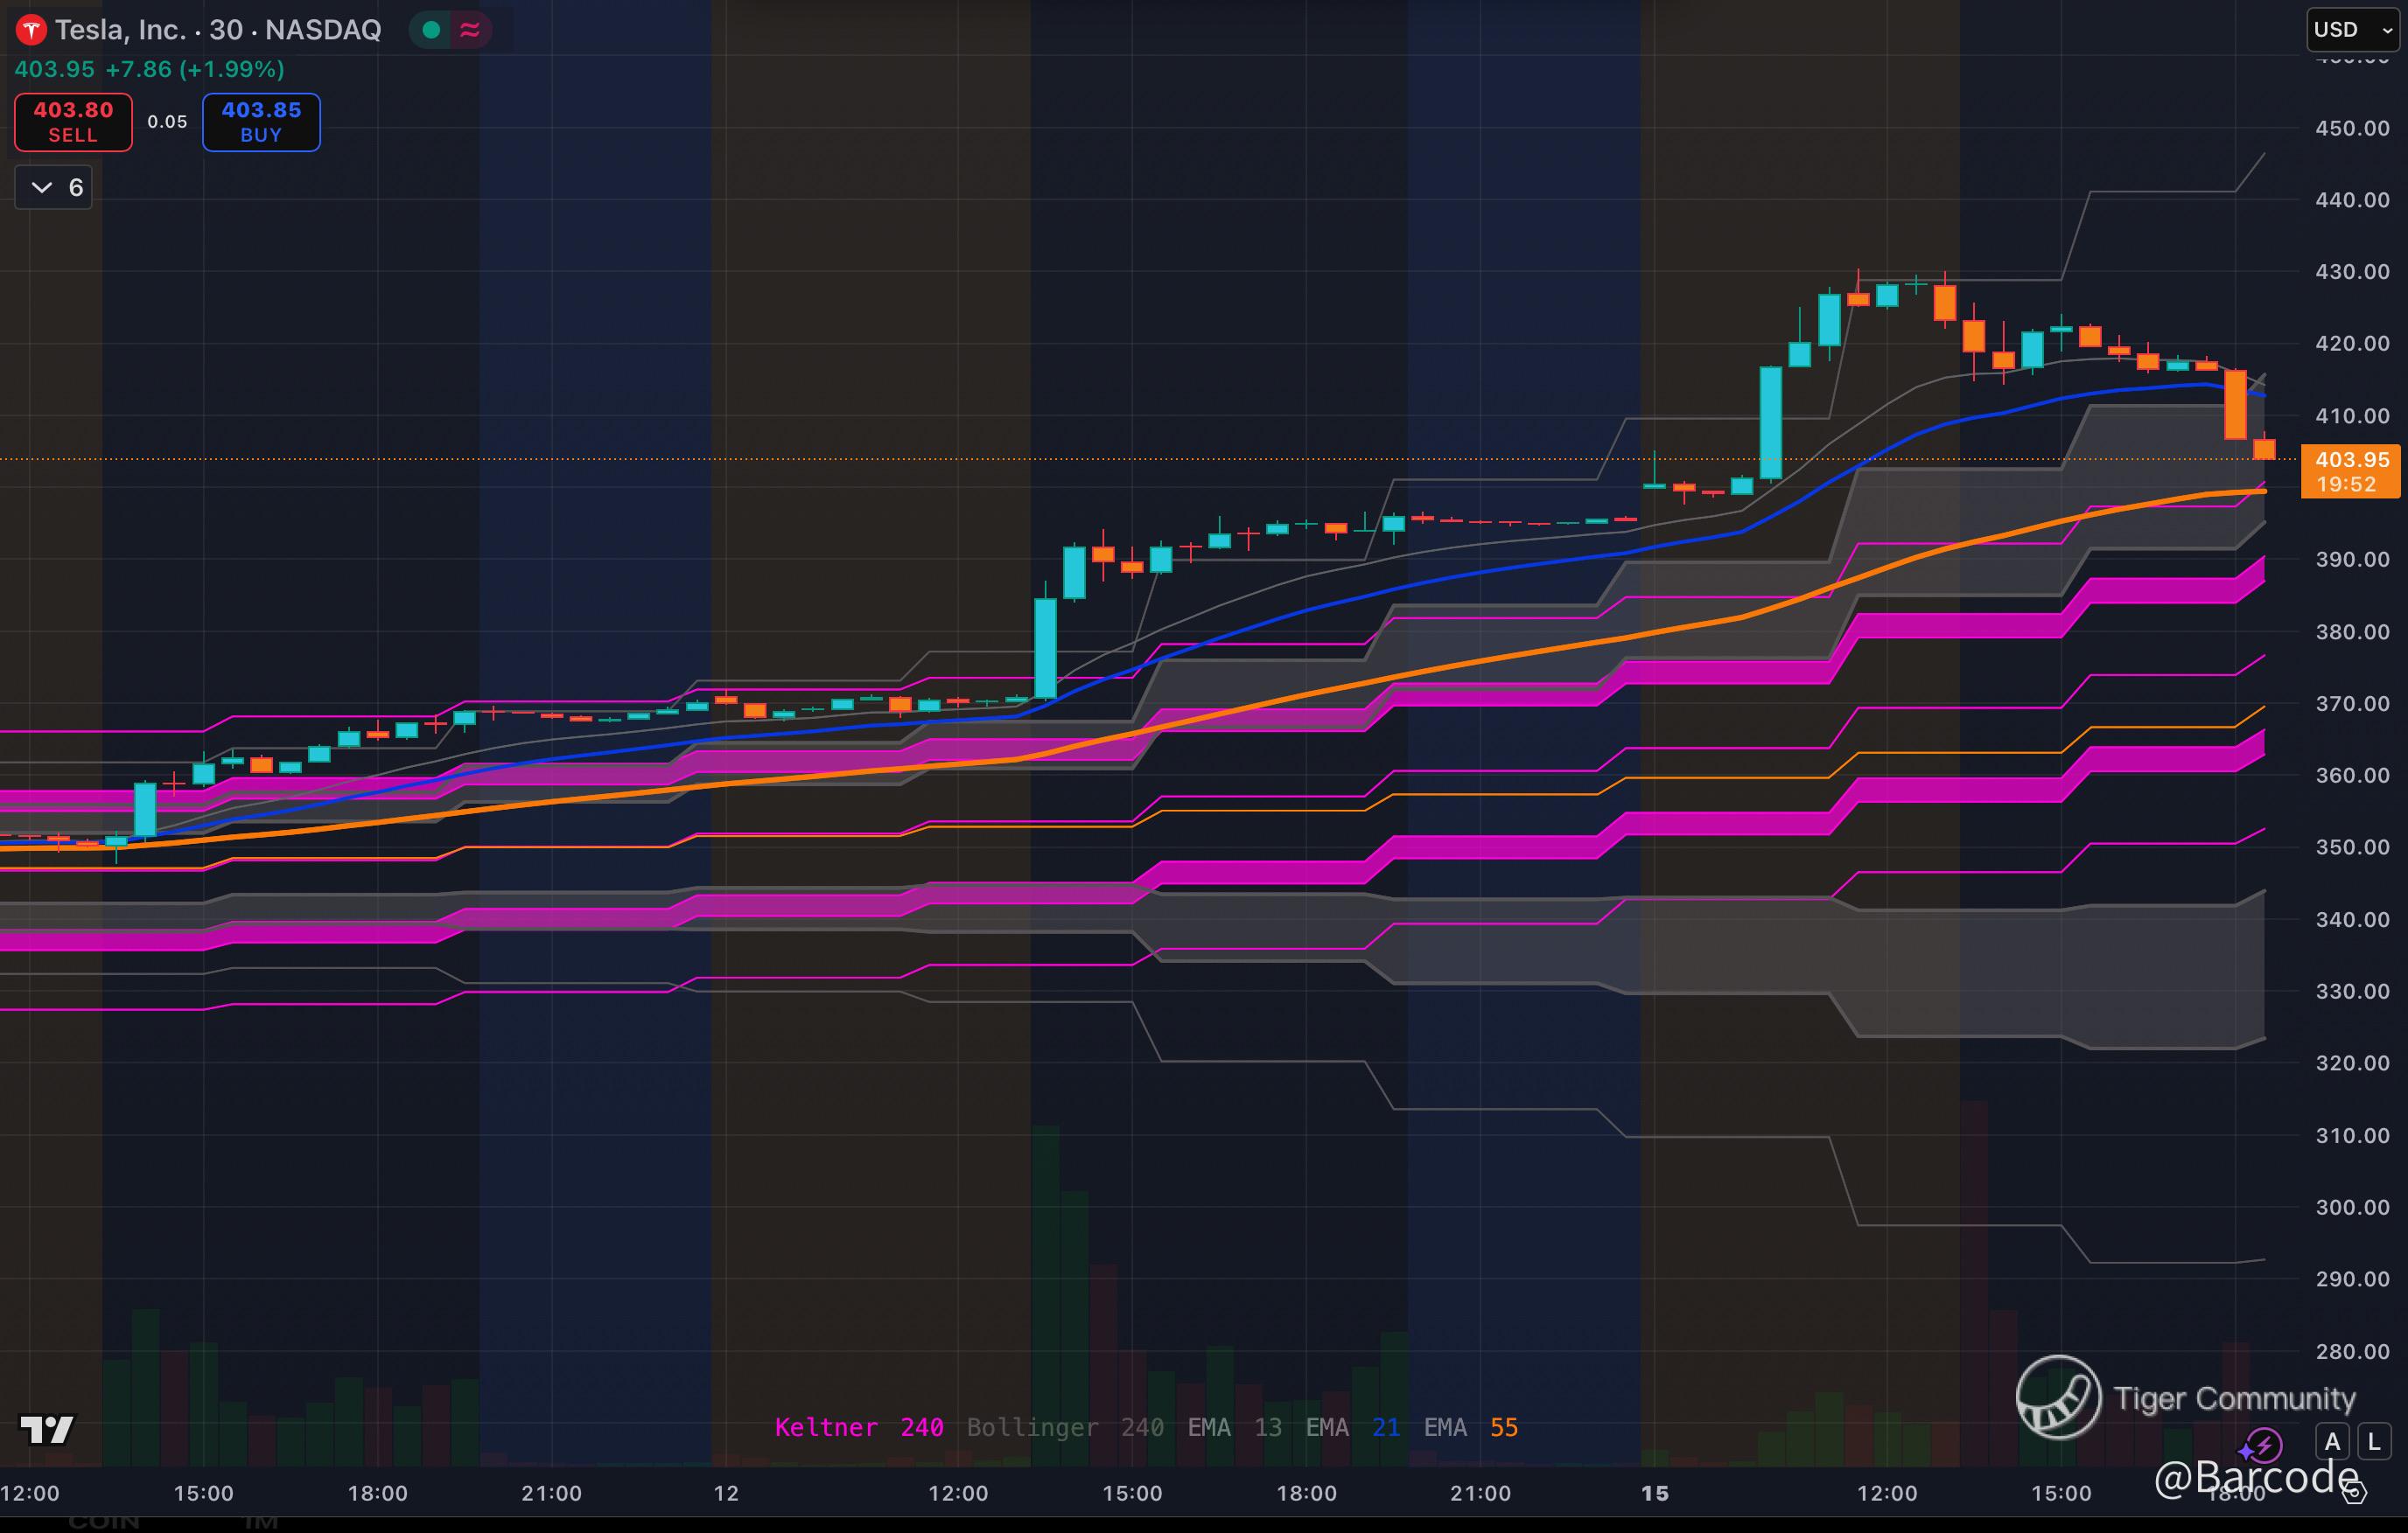Screen dimensions: 2408x1533
Task: Click the 403.95 current price tag on axis
Action: pos(2350,470)
